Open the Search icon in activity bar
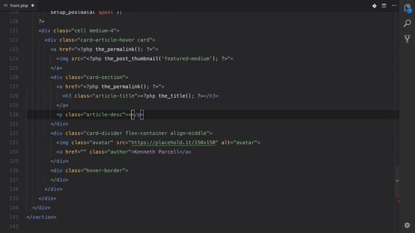The height and width of the screenshot is (233, 415). click(407, 23)
